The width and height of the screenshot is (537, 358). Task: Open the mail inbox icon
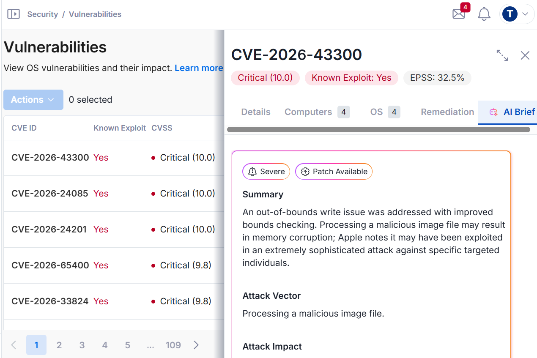coord(459,14)
